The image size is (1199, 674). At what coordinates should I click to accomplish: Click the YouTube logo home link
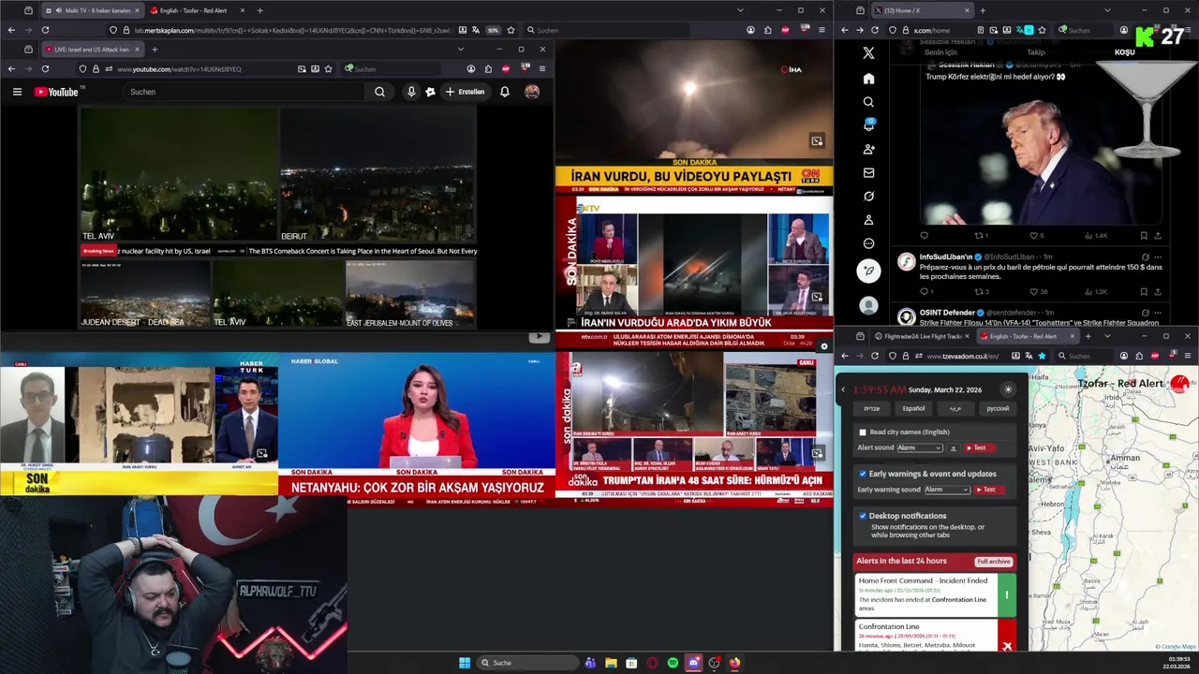pyautogui.click(x=58, y=92)
